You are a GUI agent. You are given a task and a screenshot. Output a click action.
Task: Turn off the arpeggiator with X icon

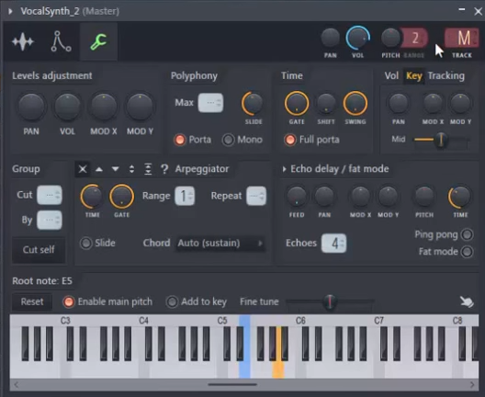[83, 169]
